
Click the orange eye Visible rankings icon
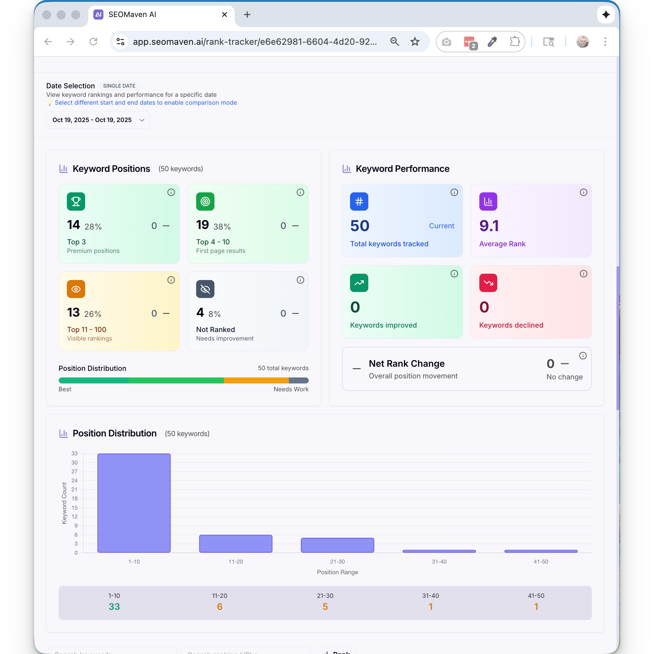pos(76,289)
